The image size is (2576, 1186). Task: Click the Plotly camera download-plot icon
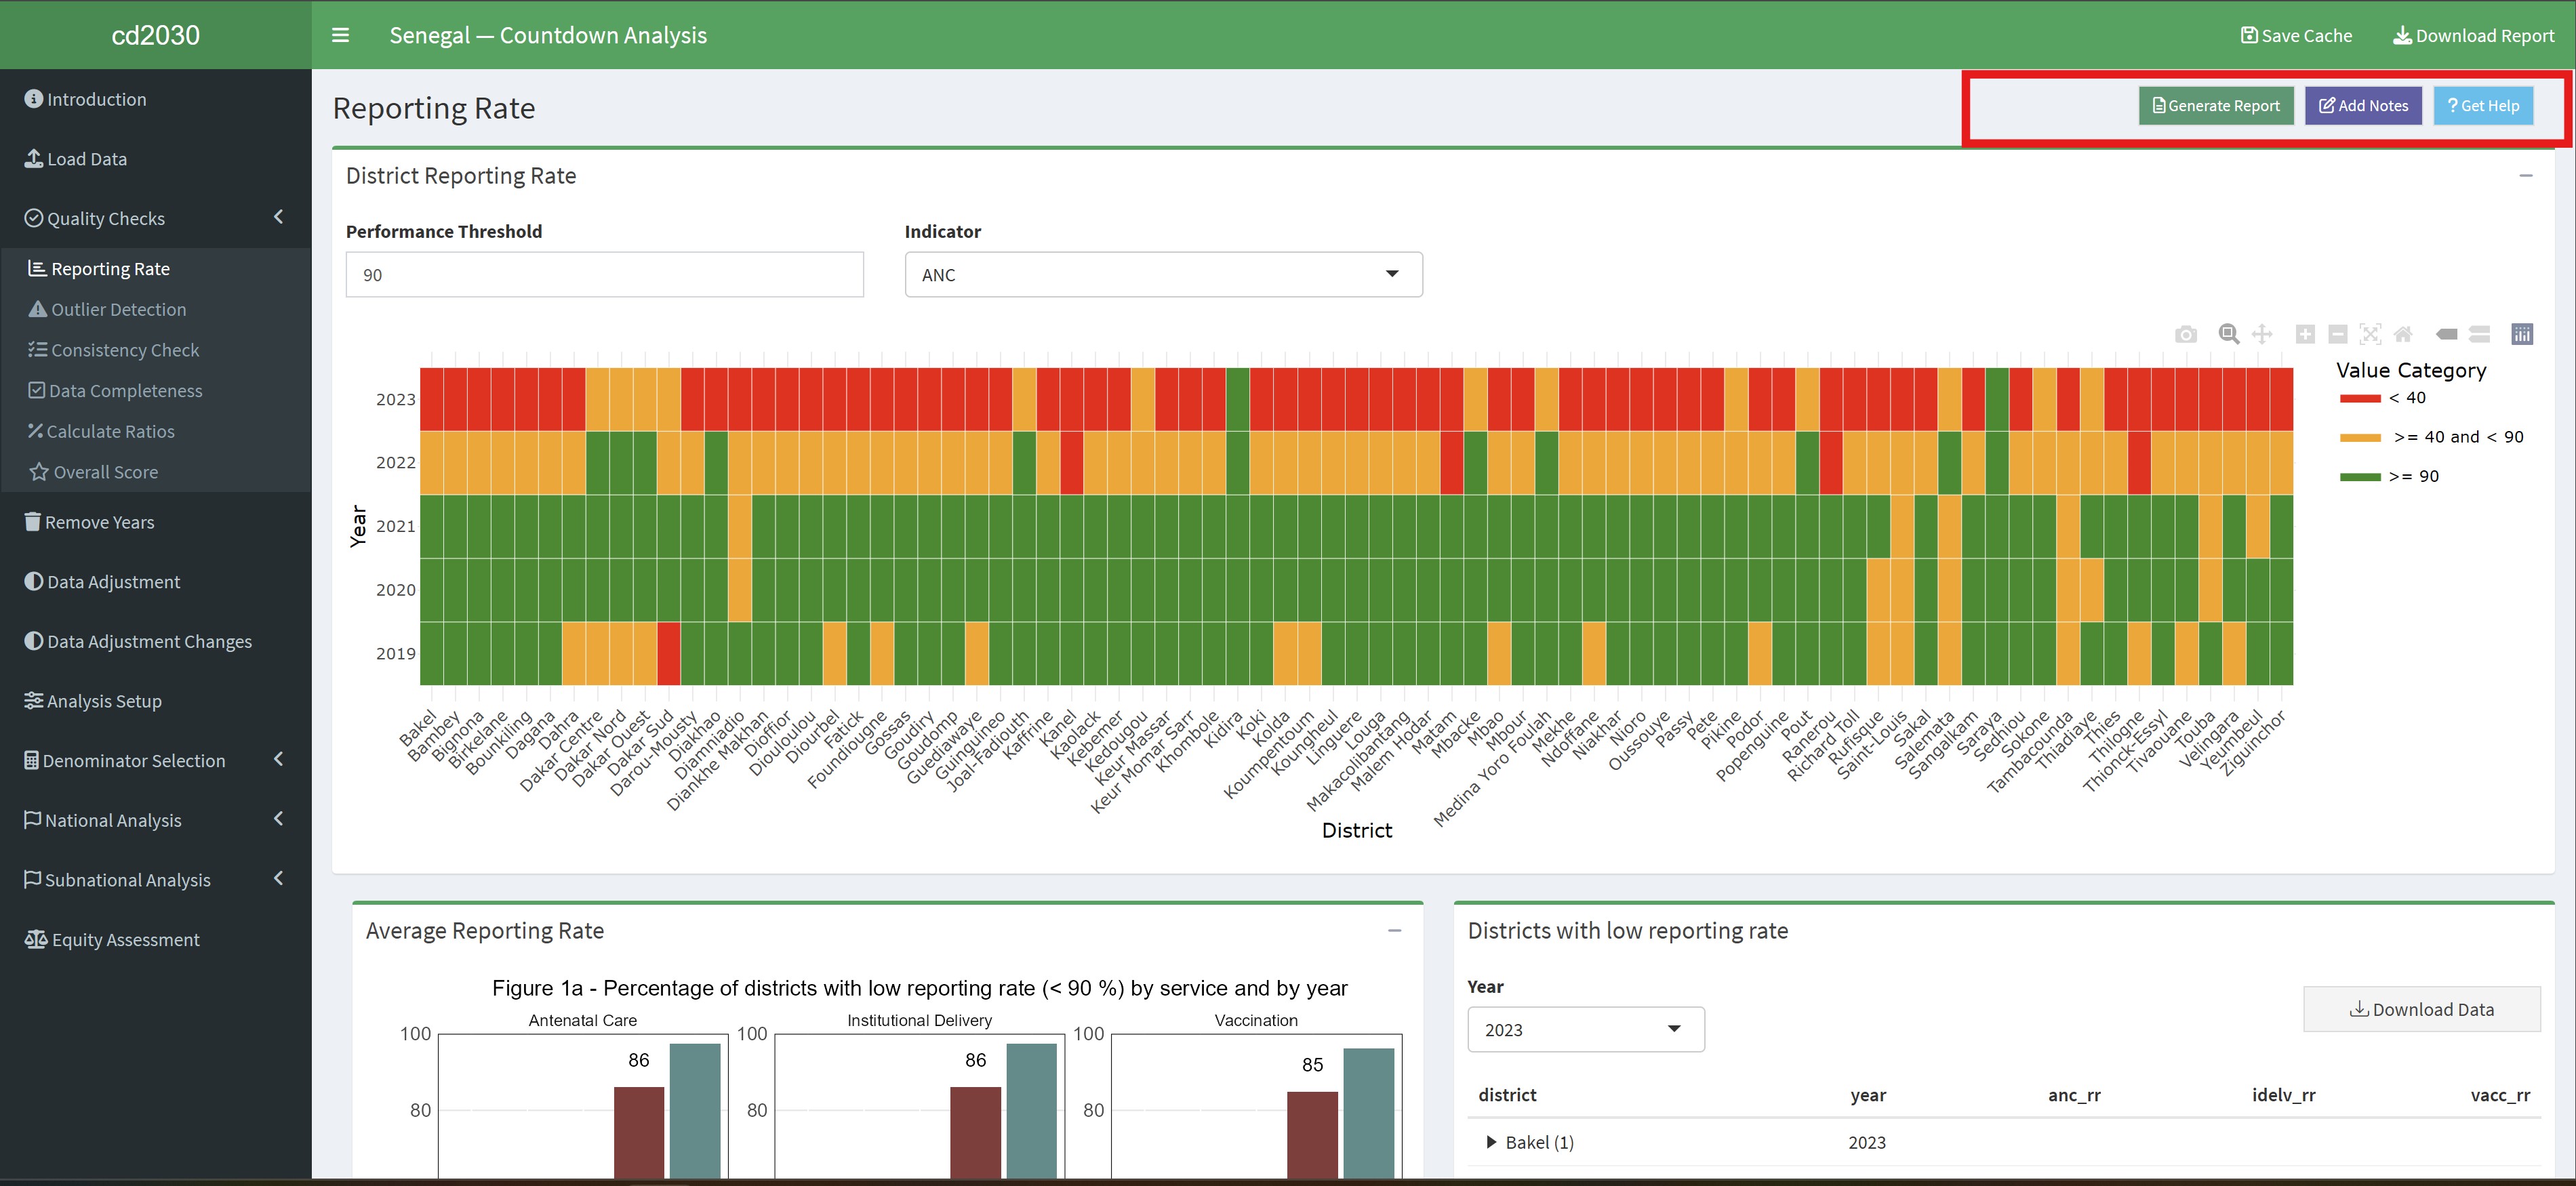point(2186,334)
